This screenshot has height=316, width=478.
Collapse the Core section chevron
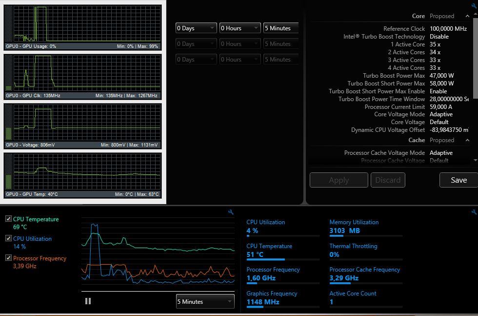467,16
